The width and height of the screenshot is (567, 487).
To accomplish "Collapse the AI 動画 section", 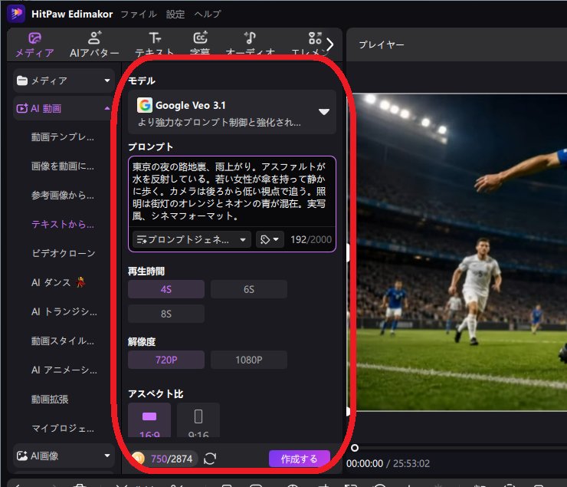I will (64, 108).
